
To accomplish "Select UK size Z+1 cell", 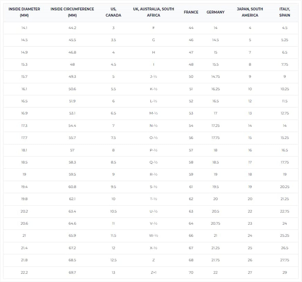I will coord(154,272).
